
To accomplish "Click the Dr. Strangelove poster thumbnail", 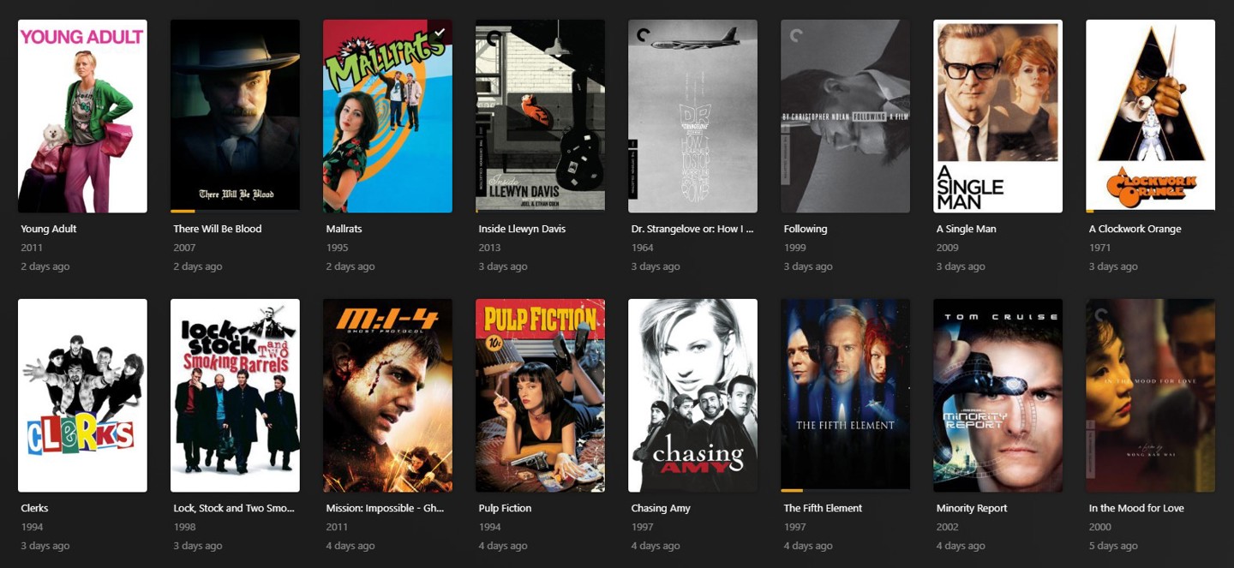I will (692, 117).
